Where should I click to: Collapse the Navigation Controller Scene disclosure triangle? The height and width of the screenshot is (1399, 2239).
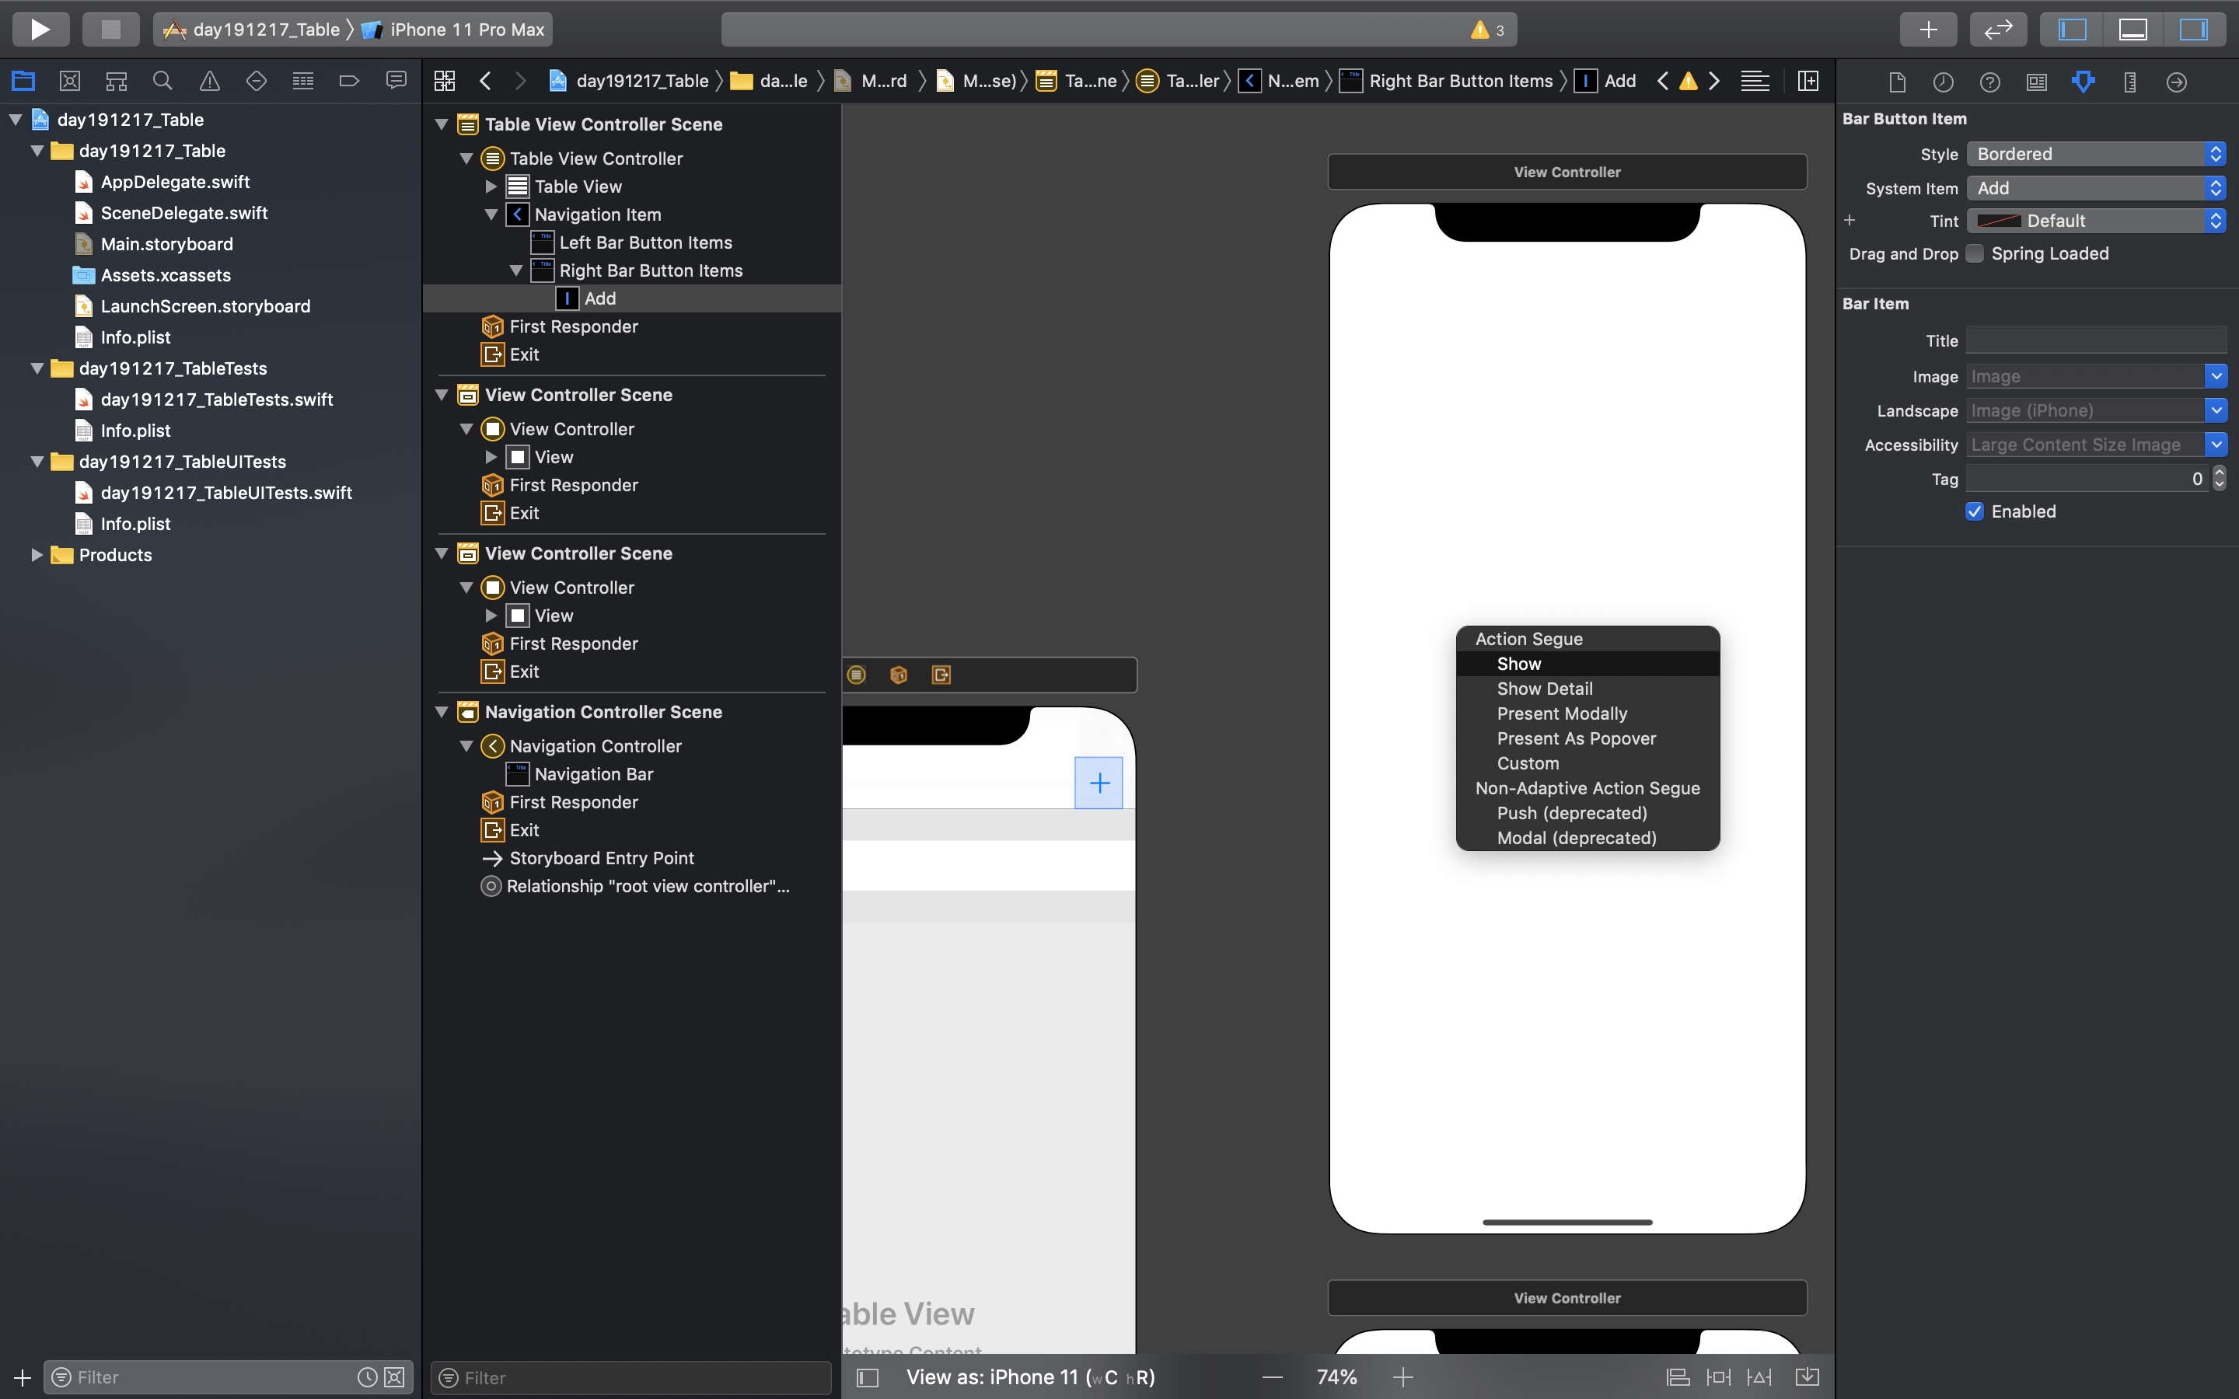(x=442, y=711)
